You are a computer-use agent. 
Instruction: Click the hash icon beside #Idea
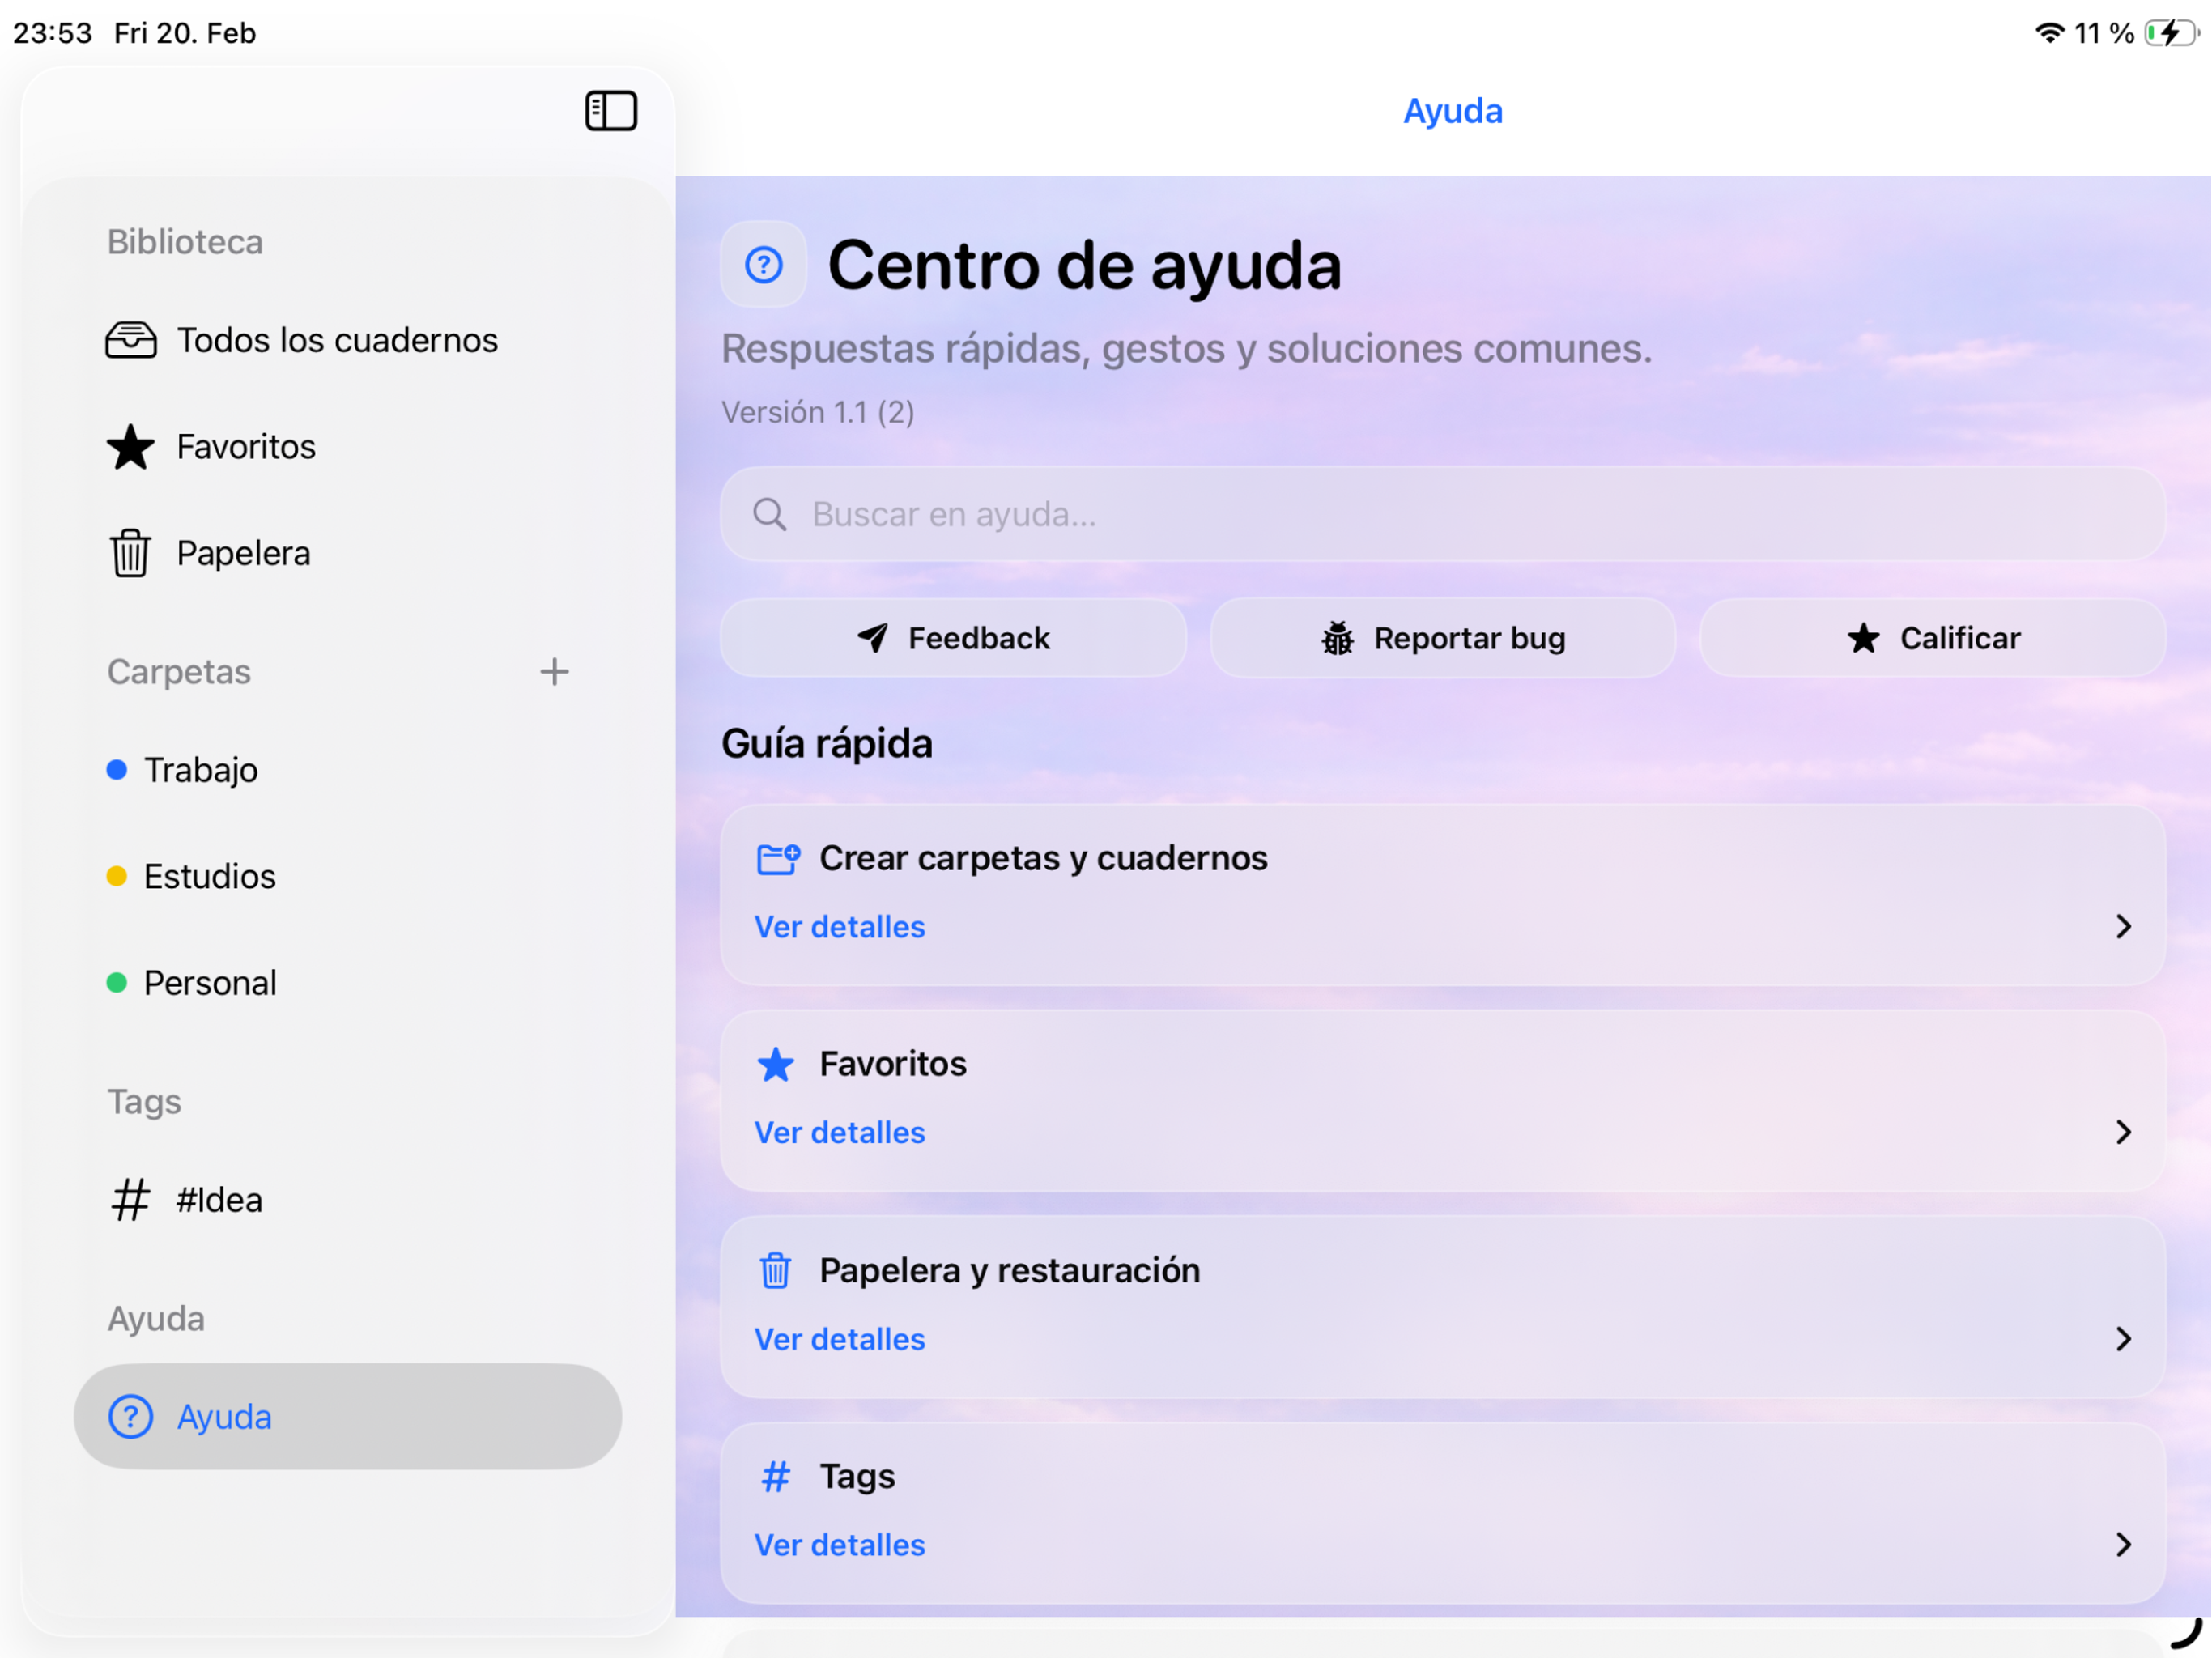131,1200
